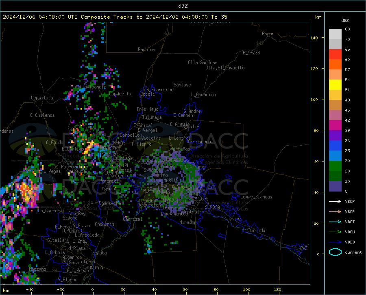This screenshot has width=366, height=295.
Task: Click the L_Dormida place label
Action: point(254,230)
